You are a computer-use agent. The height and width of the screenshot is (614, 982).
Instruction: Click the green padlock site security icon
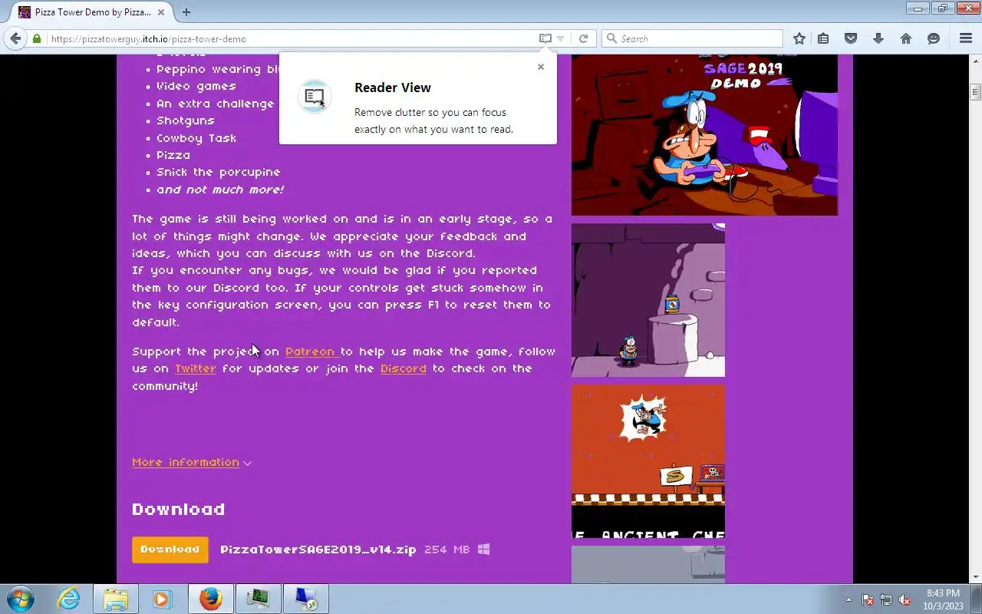coord(37,38)
